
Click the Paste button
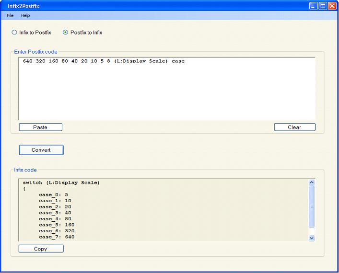point(41,127)
